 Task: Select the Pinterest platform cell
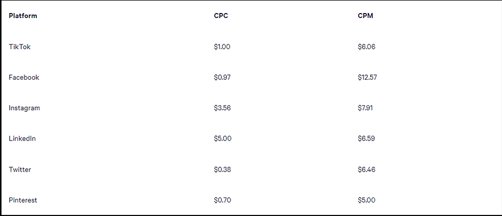tap(23, 200)
